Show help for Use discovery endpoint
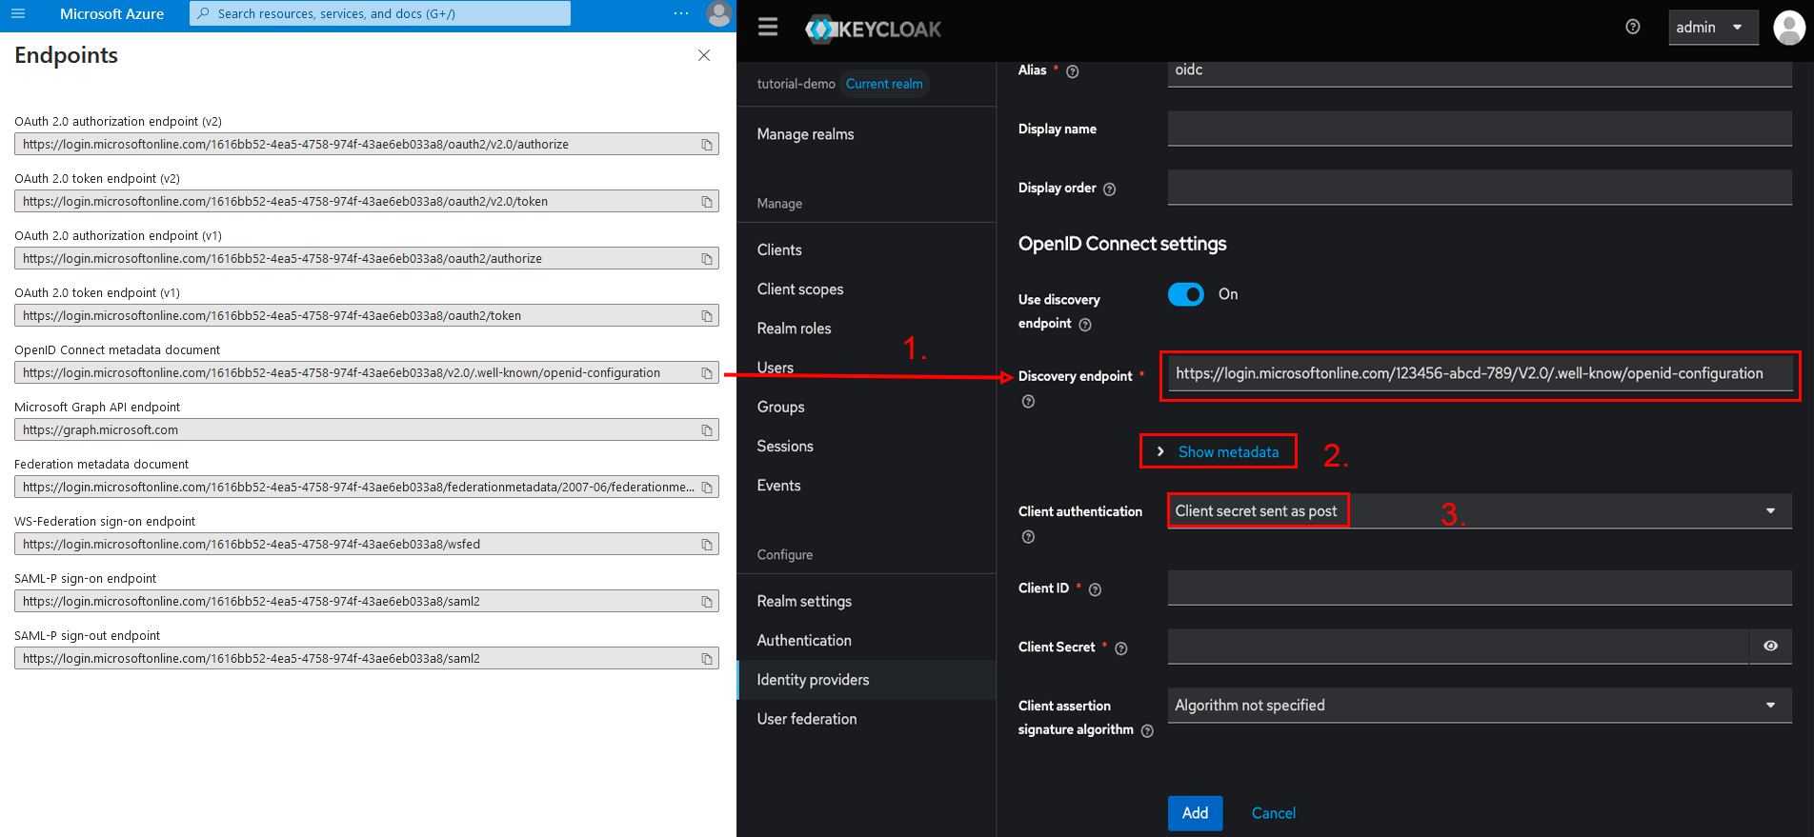The width and height of the screenshot is (1814, 837). click(x=1085, y=325)
